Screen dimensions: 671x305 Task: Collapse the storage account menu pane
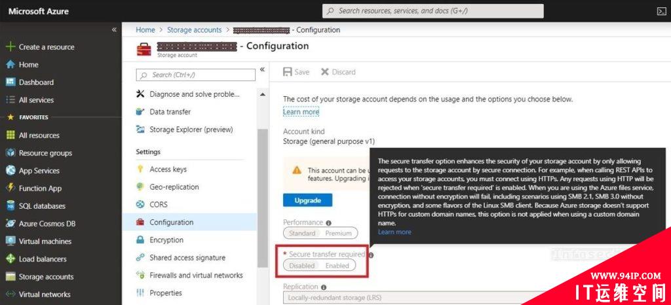(x=262, y=69)
